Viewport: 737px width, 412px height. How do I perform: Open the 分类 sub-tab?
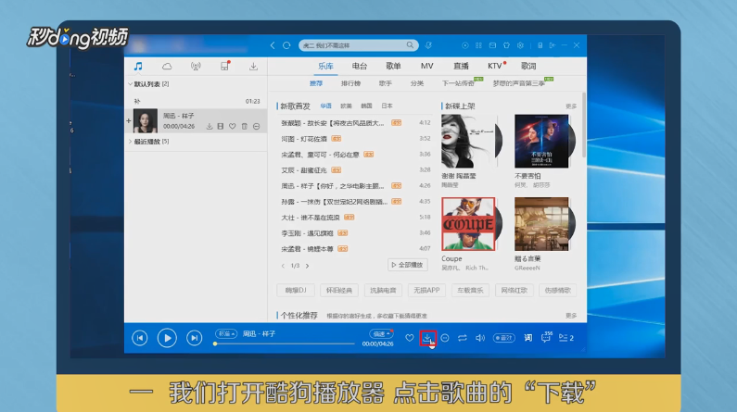[417, 83]
